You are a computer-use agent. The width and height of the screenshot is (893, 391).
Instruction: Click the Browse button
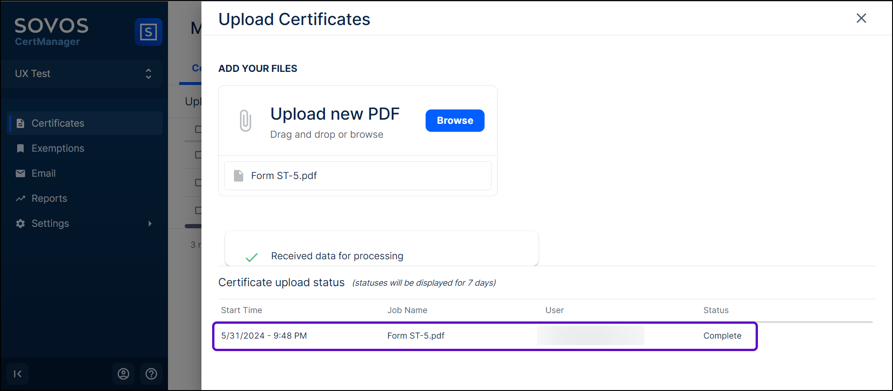tap(454, 121)
